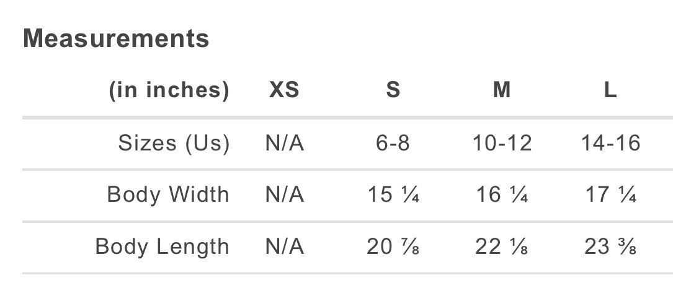Click the 6-8 US size cell
The width and height of the screenshot is (673, 304).
393,142
